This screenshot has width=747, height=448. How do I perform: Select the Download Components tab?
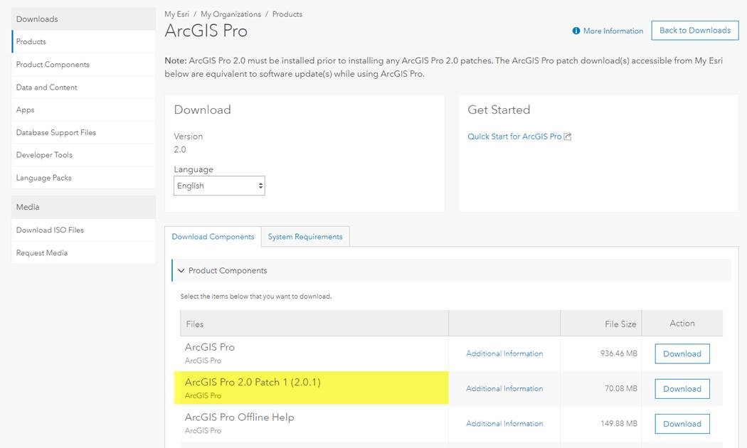[213, 237]
